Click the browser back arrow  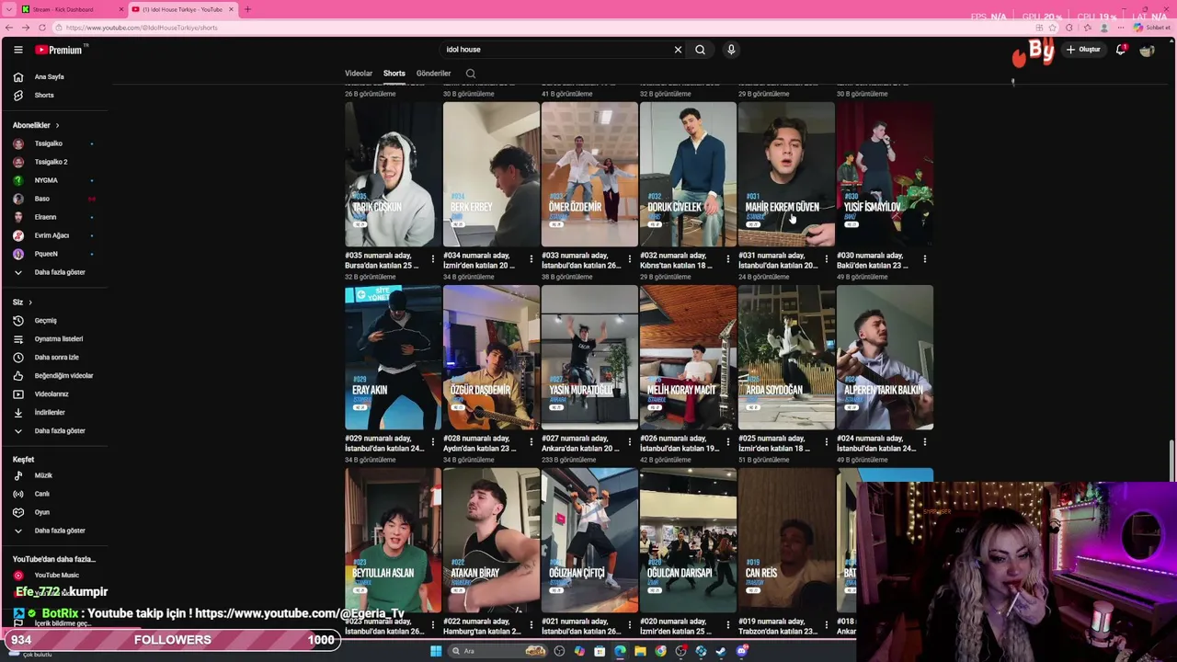click(x=9, y=28)
